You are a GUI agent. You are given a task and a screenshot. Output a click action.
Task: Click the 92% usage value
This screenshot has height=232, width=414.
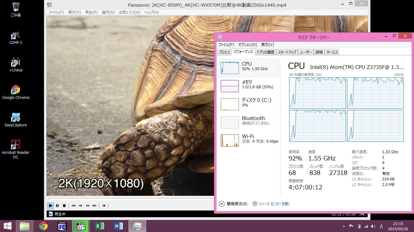295,158
